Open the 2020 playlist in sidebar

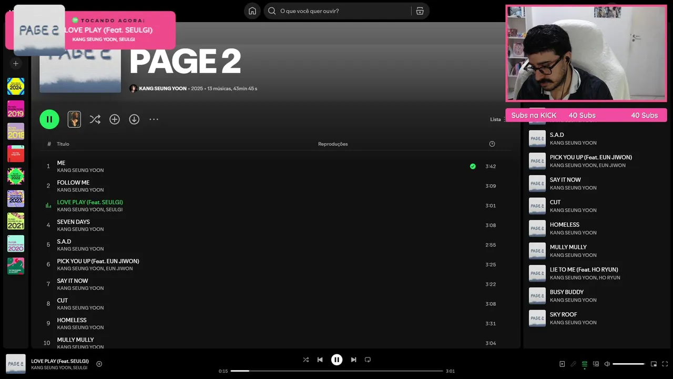click(x=16, y=244)
